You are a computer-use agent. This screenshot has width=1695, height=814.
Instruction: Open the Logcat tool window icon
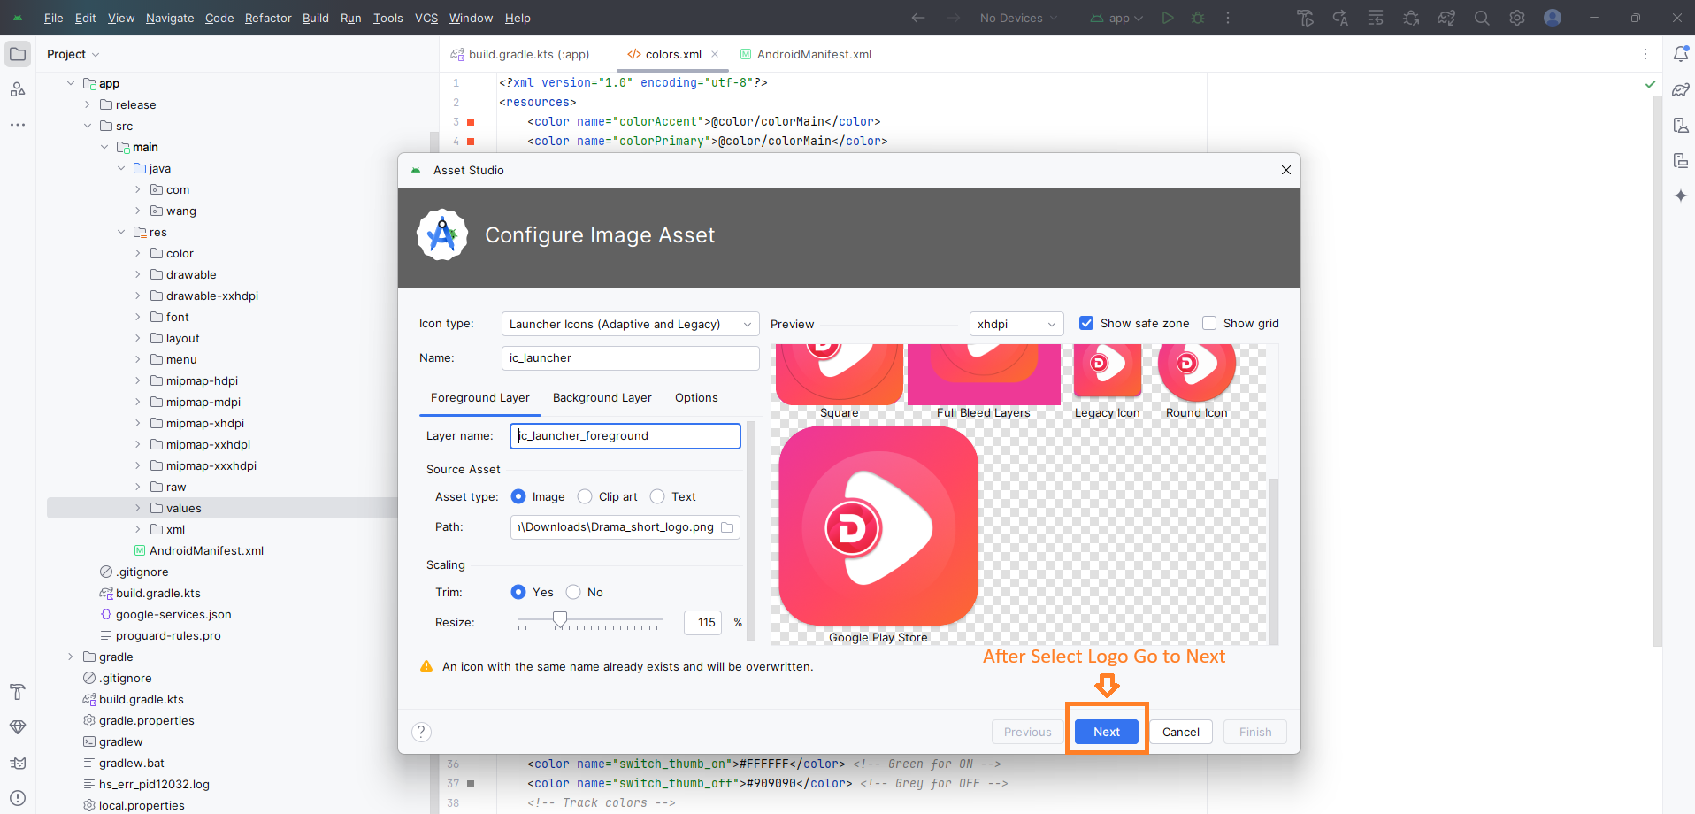tap(18, 763)
